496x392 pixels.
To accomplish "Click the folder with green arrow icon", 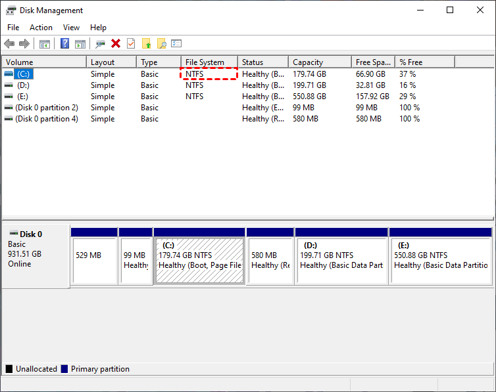I will point(147,43).
